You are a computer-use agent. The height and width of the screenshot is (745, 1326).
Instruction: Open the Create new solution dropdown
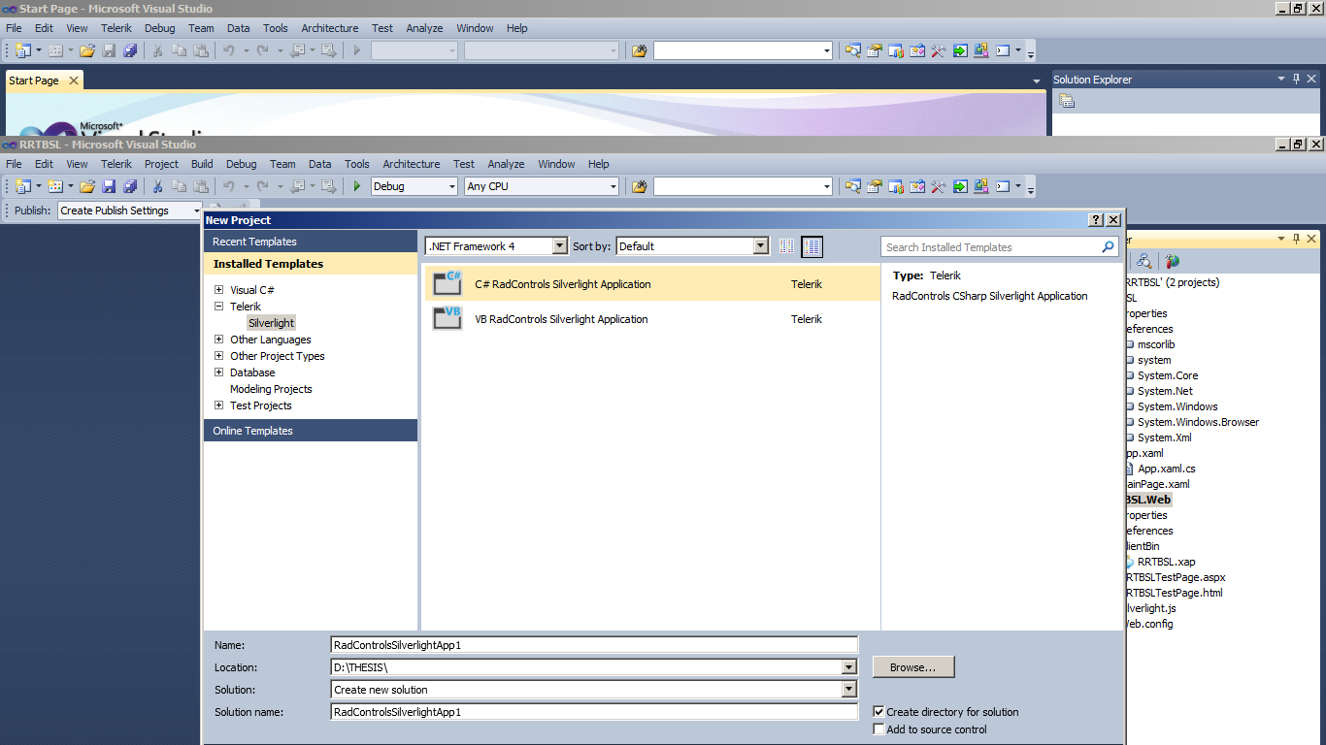[849, 690]
